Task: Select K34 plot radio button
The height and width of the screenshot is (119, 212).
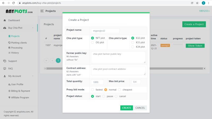Action: point(133,47)
